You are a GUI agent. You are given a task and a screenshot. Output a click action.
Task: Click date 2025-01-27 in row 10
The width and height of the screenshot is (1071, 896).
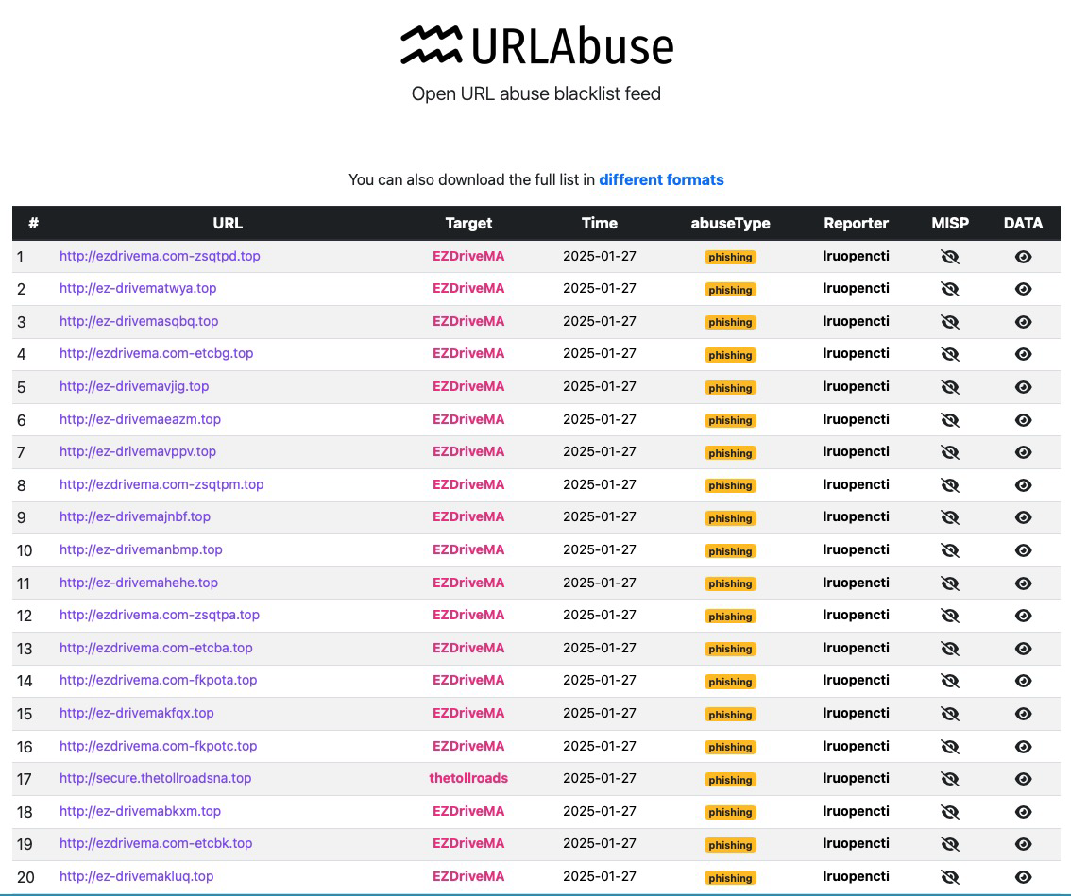(600, 549)
